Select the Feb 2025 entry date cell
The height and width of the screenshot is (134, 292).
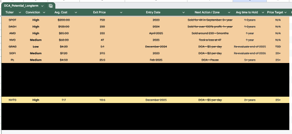point(156,60)
